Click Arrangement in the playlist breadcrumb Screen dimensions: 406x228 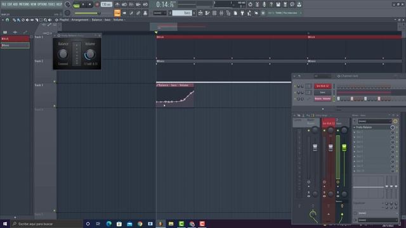click(80, 20)
